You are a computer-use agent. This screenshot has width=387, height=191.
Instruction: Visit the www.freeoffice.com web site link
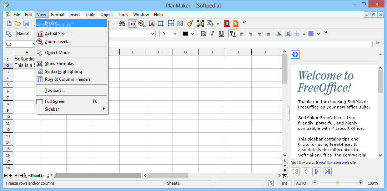[323, 163]
